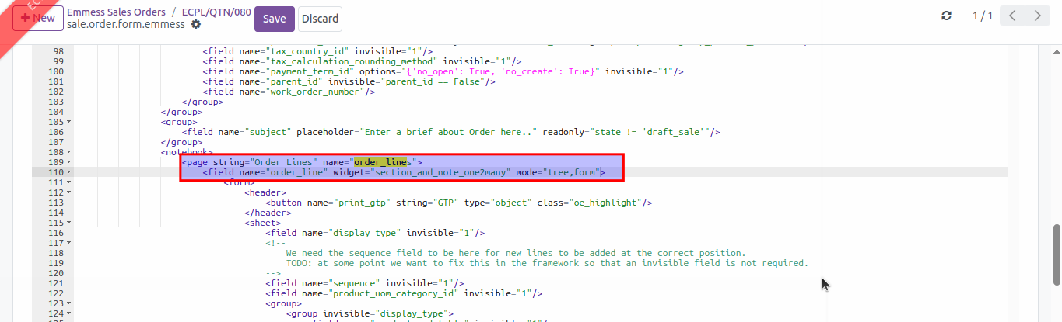Open ECPL/QTN/080 breadcrumb link

click(x=216, y=12)
